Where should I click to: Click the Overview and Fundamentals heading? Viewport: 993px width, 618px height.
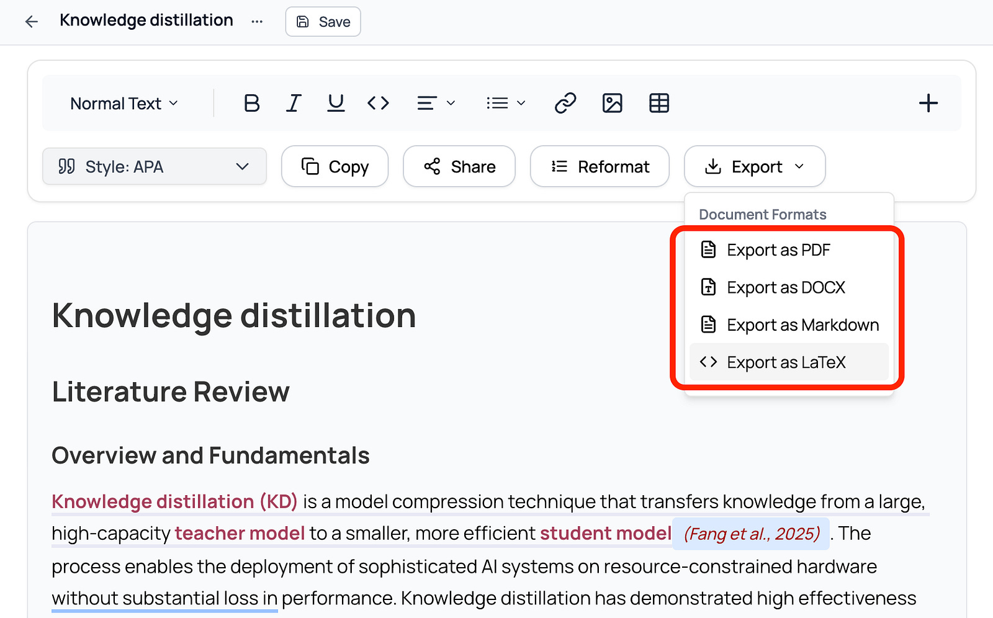click(x=210, y=455)
